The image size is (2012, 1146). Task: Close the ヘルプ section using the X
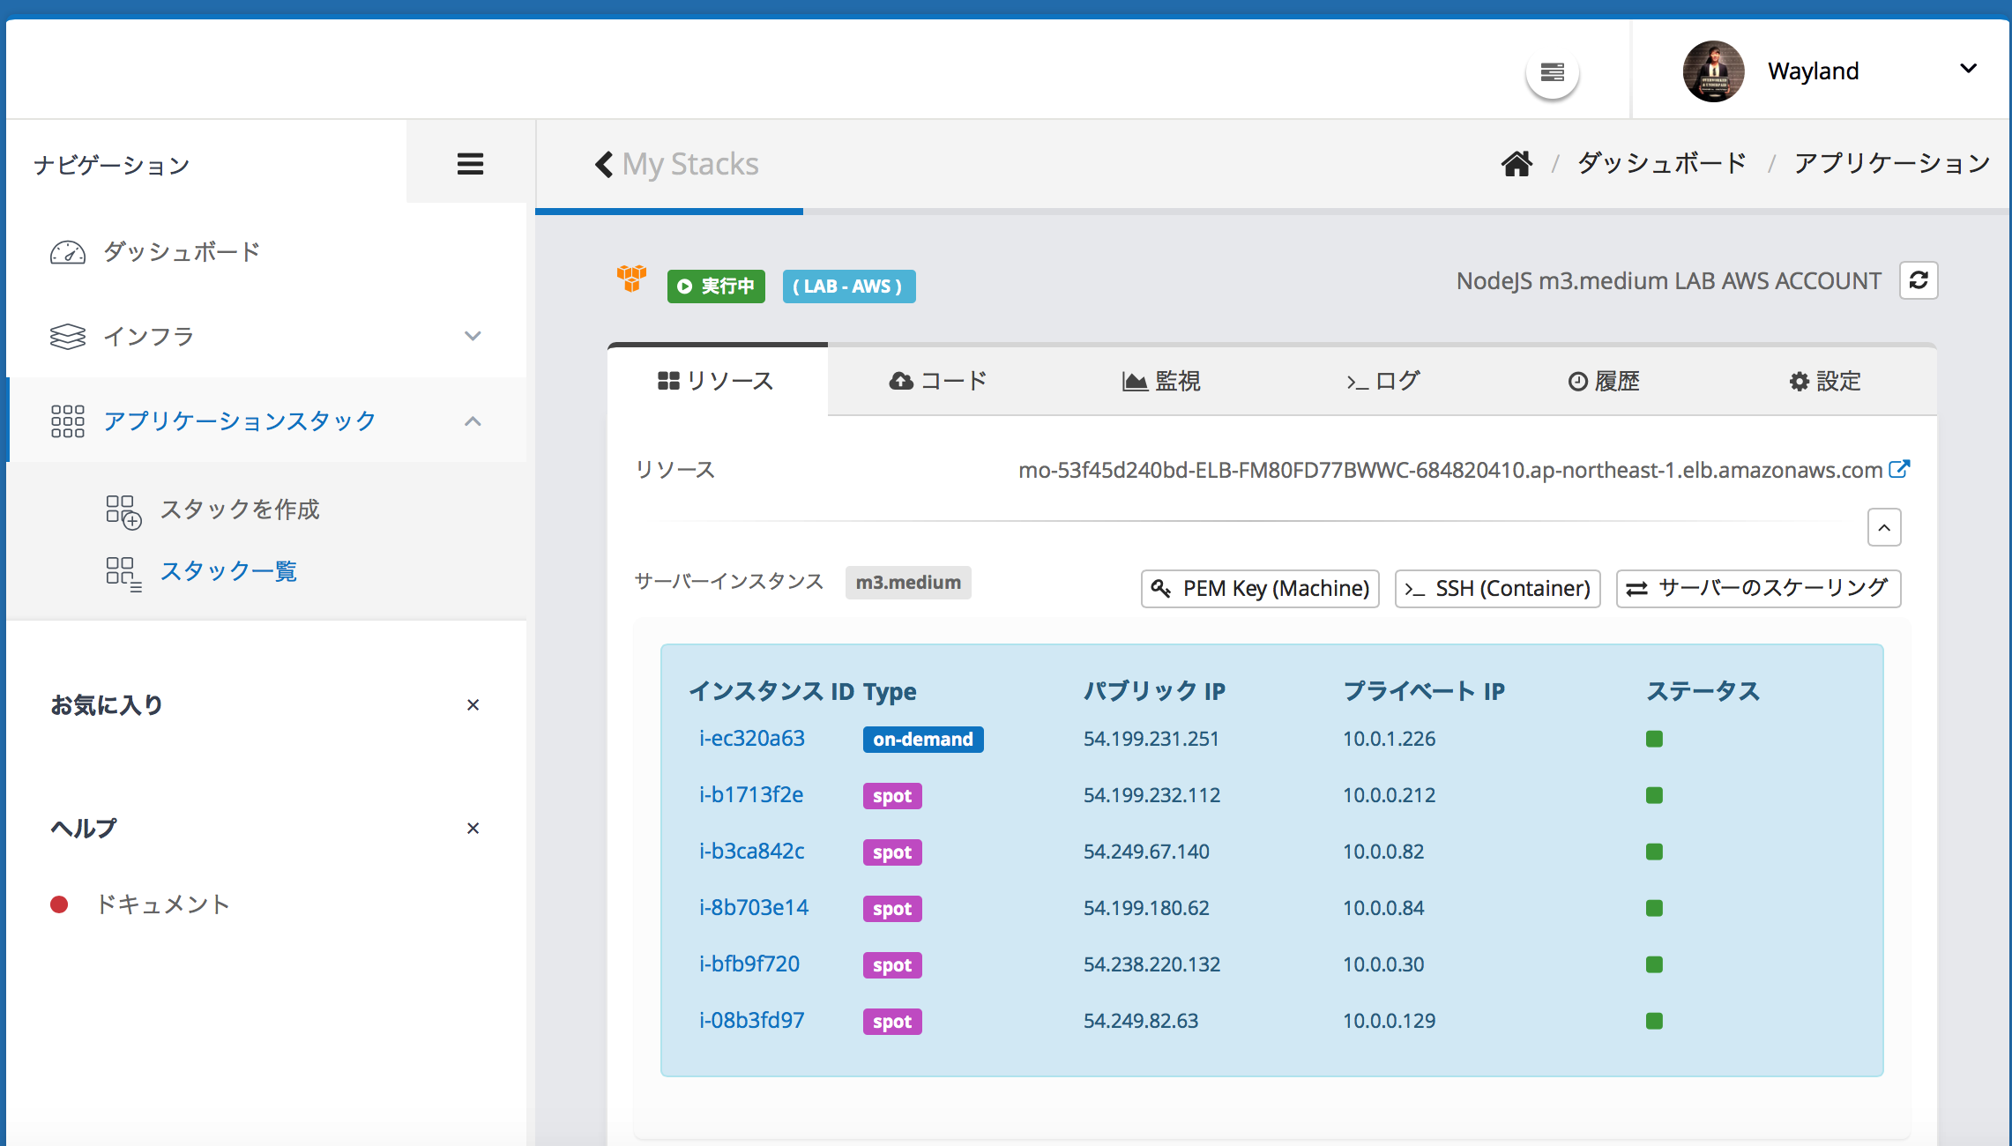[473, 828]
